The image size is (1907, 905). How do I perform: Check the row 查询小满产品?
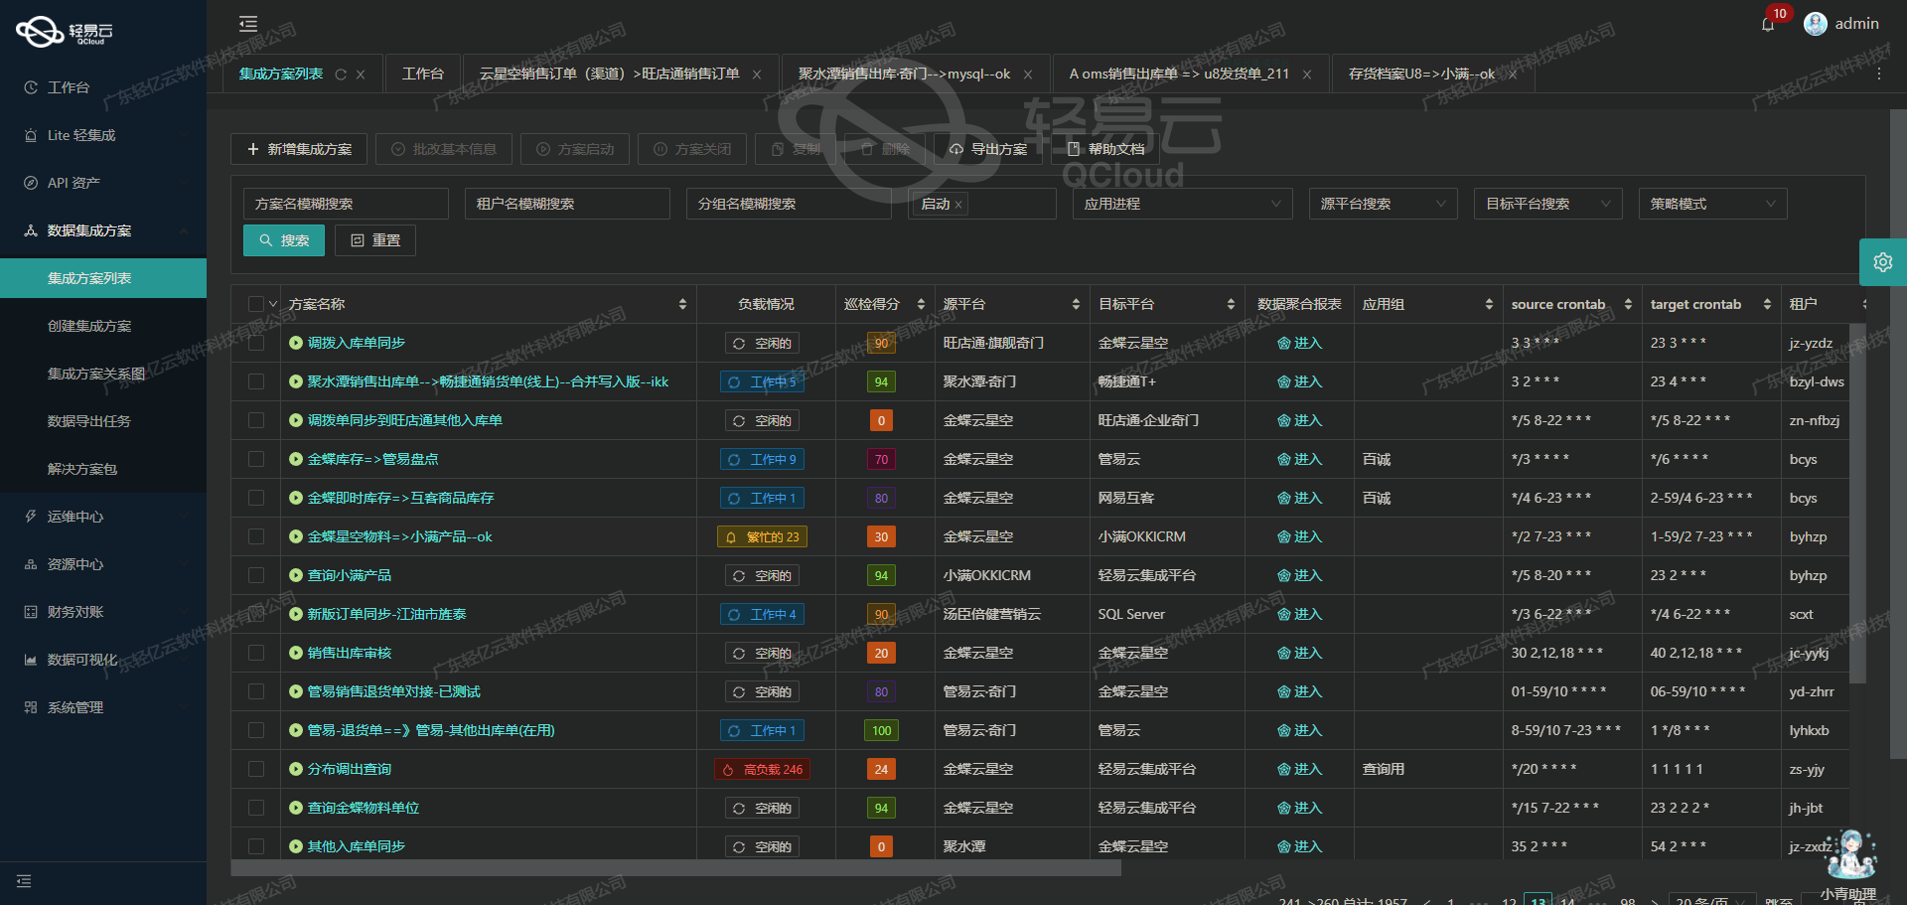(256, 575)
